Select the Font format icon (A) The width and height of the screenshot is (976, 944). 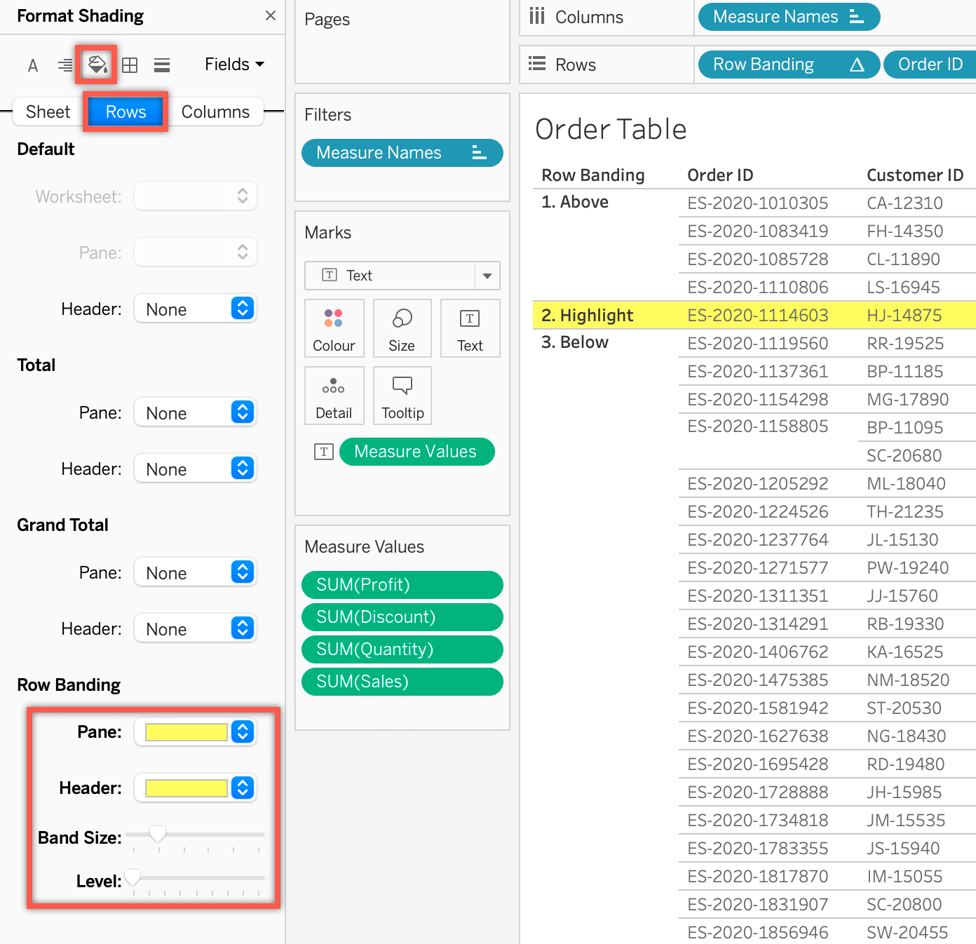tap(32, 65)
